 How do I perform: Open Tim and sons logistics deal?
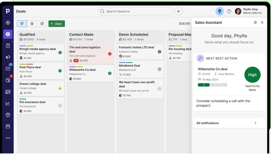tap(91, 54)
